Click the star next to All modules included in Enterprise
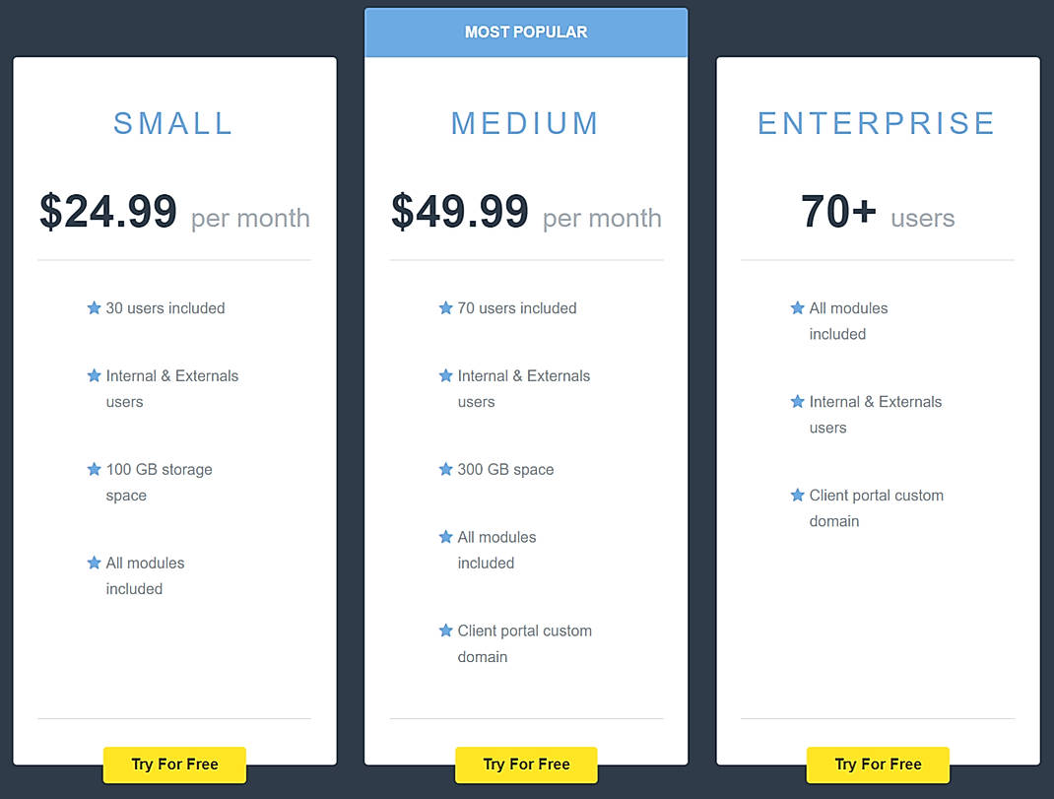1054x799 pixels. (796, 308)
